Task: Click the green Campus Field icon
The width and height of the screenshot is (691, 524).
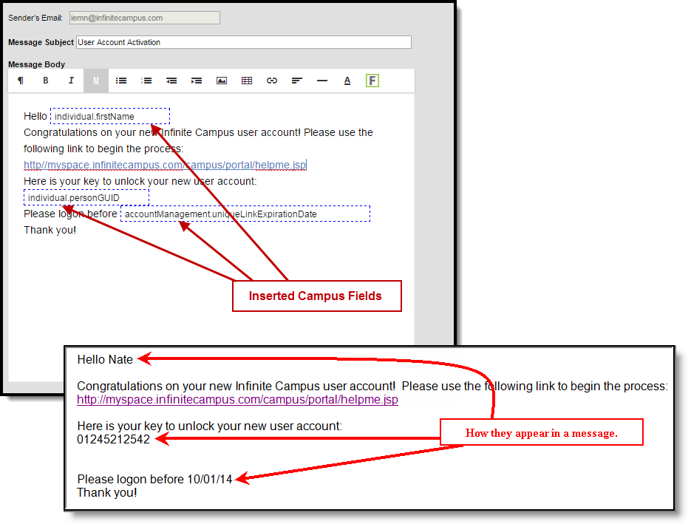Action: [x=372, y=81]
